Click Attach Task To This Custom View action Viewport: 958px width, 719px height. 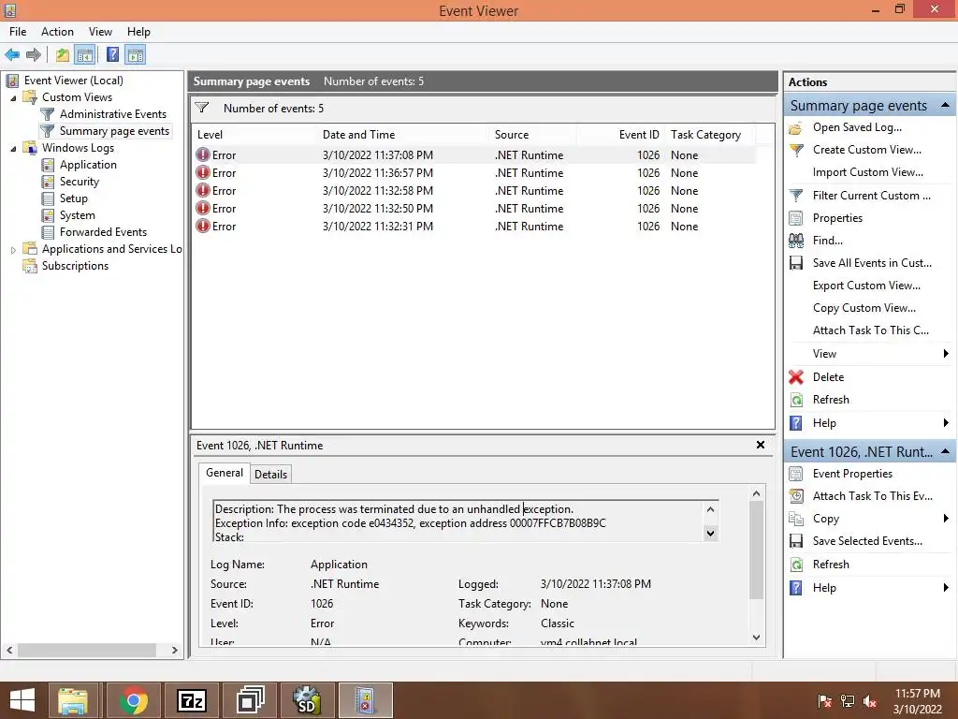coord(871,330)
